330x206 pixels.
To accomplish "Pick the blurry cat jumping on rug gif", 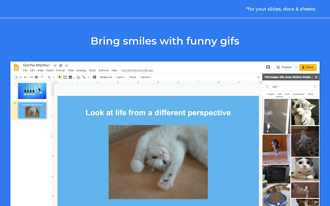I will pos(305,141).
